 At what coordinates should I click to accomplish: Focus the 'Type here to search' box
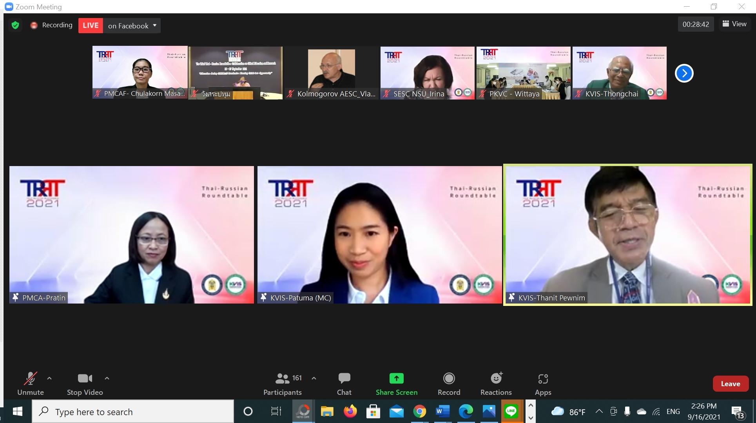[133, 412]
